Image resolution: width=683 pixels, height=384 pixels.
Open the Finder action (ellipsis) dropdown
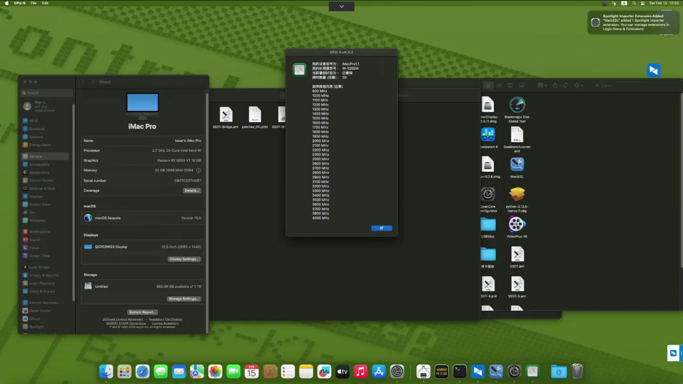[x=579, y=86]
